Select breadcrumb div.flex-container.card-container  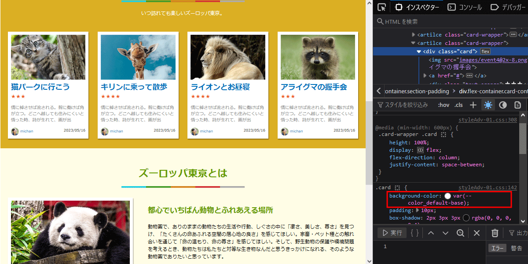click(x=493, y=91)
